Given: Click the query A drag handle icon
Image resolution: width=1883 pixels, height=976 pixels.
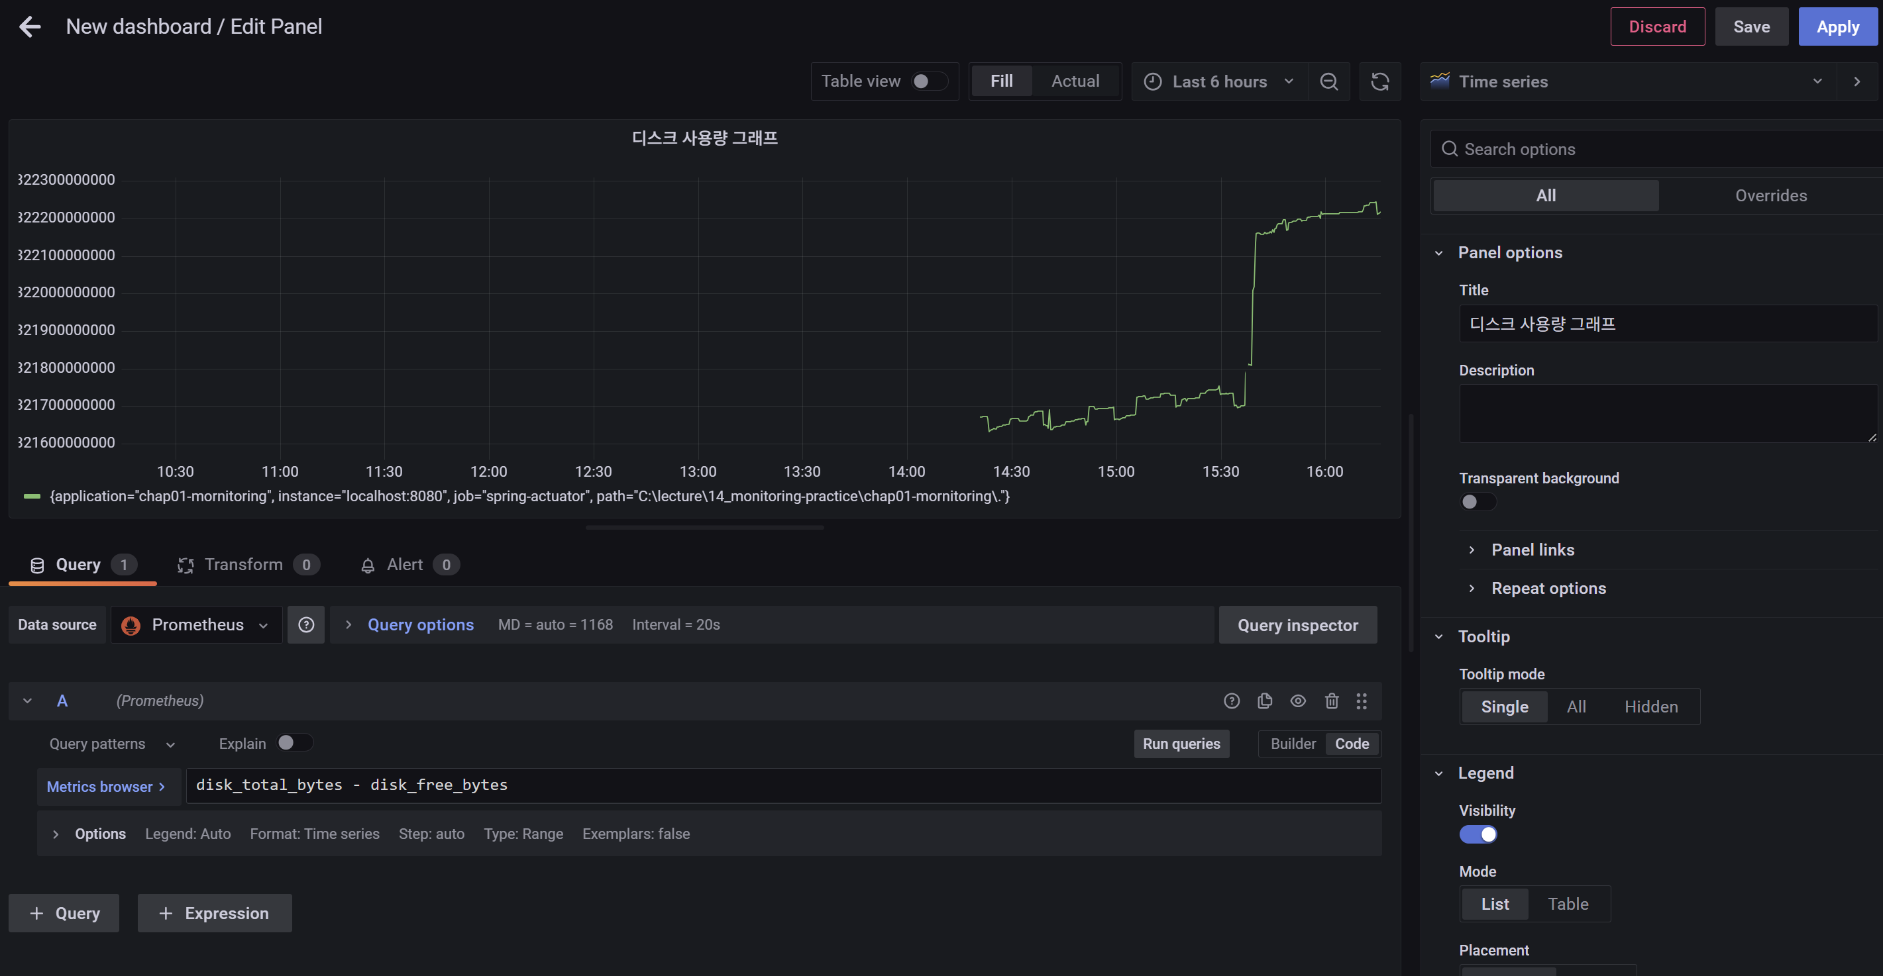Looking at the screenshot, I should pyautogui.click(x=1361, y=701).
